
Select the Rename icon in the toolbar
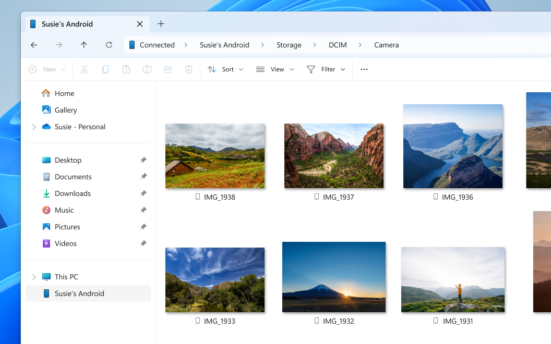click(147, 69)
